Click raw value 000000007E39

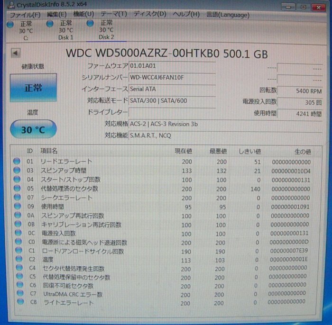pos(289,251)
